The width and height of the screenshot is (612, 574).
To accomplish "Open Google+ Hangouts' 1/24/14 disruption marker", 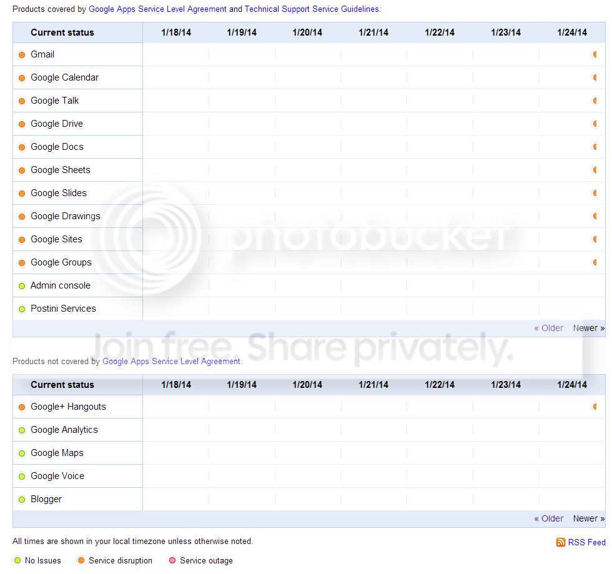I will pos(595,407).
